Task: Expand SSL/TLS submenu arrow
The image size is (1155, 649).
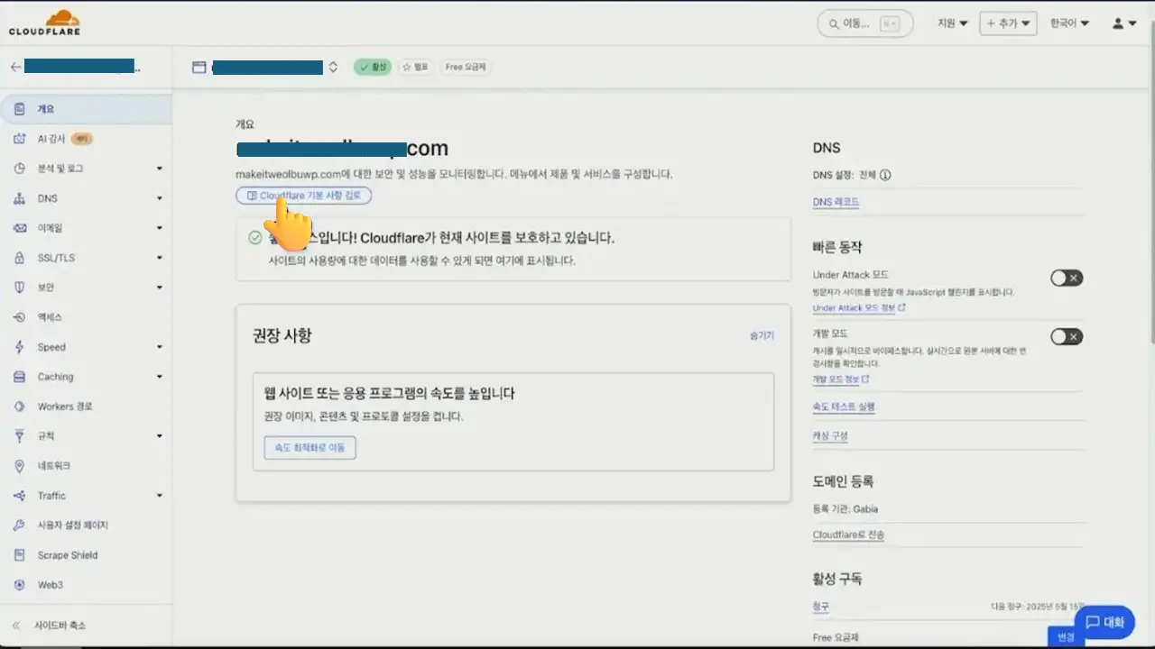Action: pos(160,258)
